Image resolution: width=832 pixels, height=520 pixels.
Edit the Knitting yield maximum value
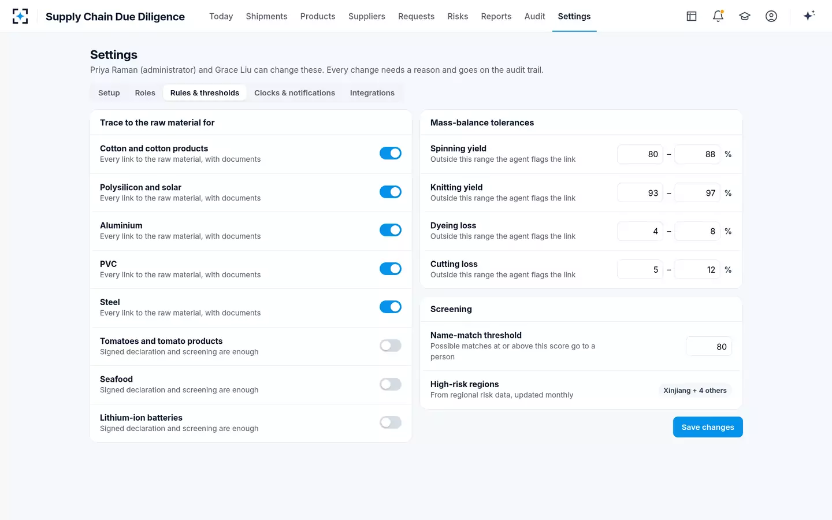(697, 193)
